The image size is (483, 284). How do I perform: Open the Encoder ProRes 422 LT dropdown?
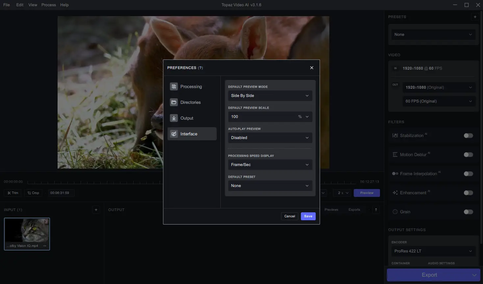pos(433,251)
